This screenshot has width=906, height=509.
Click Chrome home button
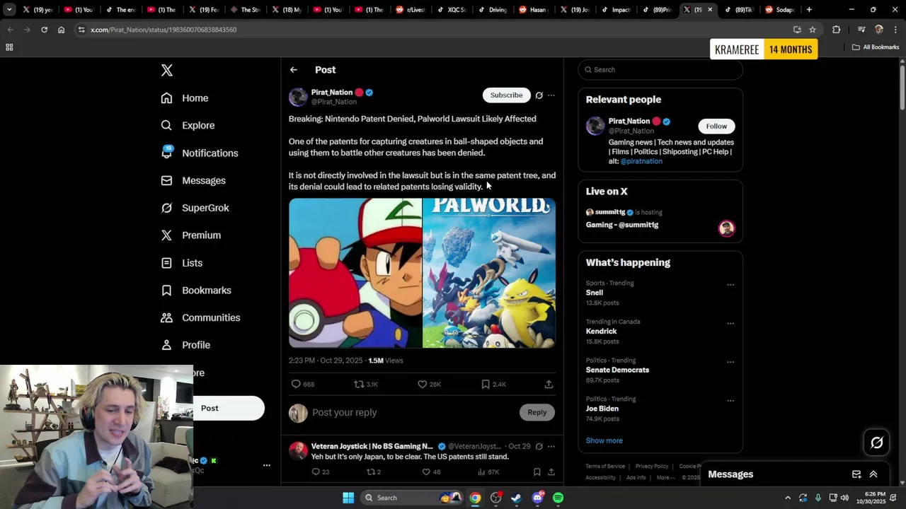[61, 30]
